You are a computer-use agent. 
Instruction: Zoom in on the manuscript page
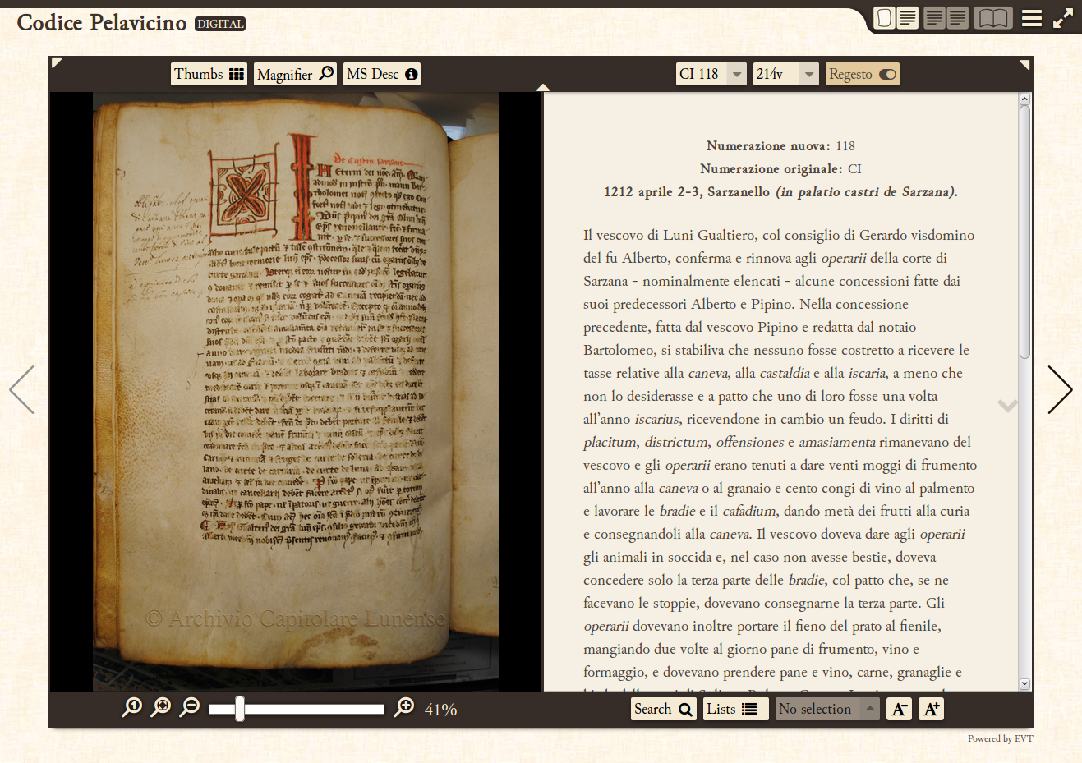click(x=404, y=705)
